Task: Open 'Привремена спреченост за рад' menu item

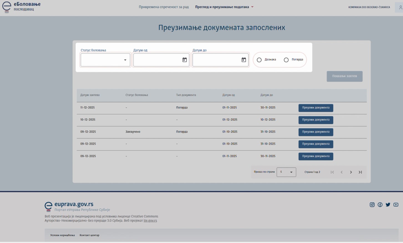Action: pos(164,7)
